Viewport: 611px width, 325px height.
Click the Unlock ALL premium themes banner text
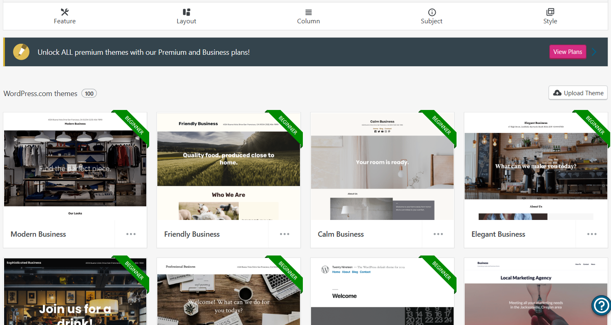143,52
